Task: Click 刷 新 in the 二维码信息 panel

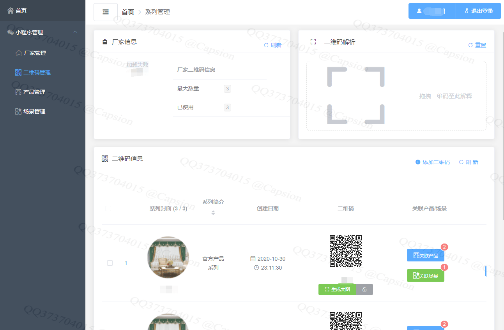Action: point(469,162)
